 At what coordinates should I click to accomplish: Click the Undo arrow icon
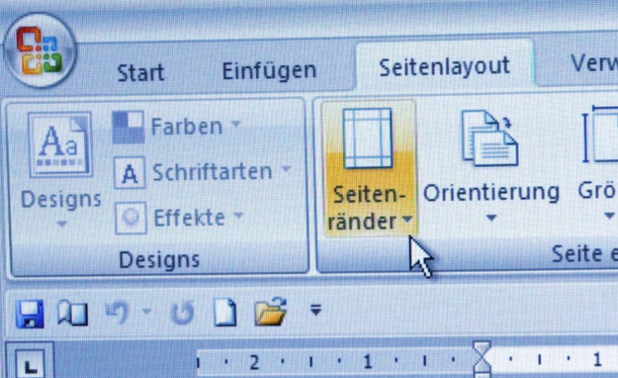117,313
